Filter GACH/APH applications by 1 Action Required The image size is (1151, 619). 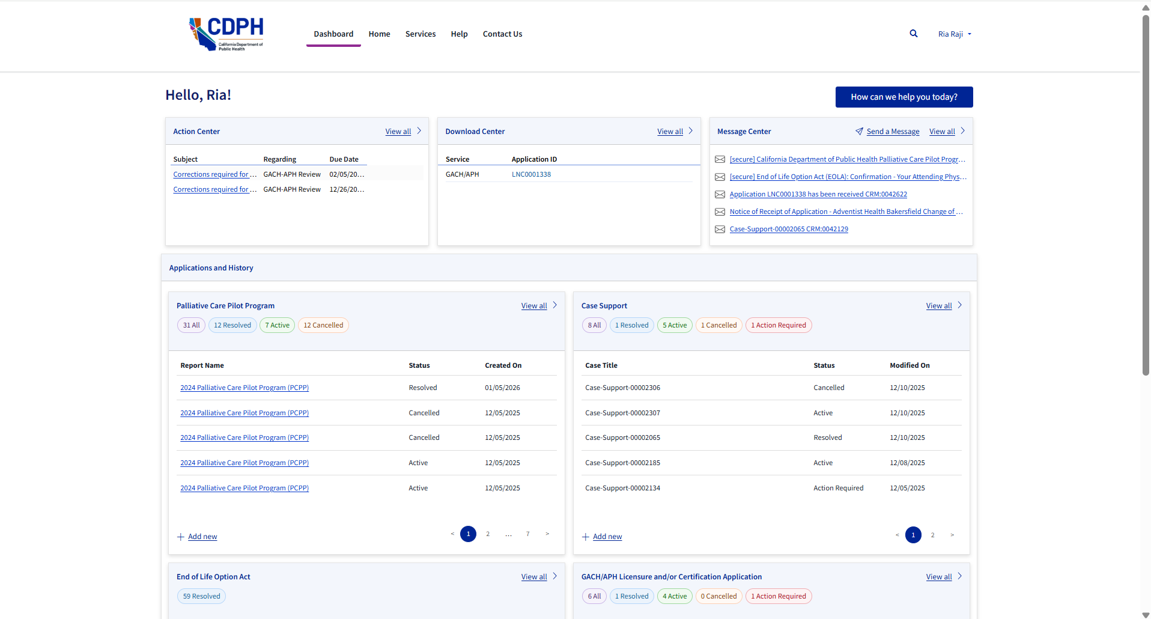779,596
